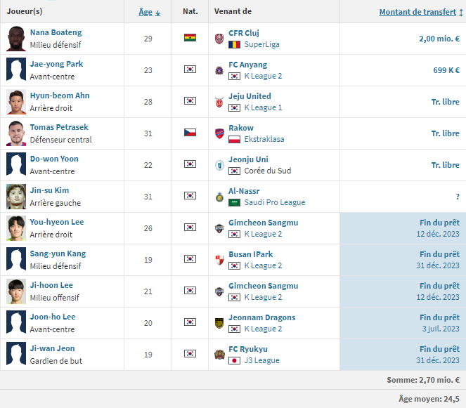This screenshot has height=408, width=466.
Task: Open Jin-su Kim player page
Action: 49,190
